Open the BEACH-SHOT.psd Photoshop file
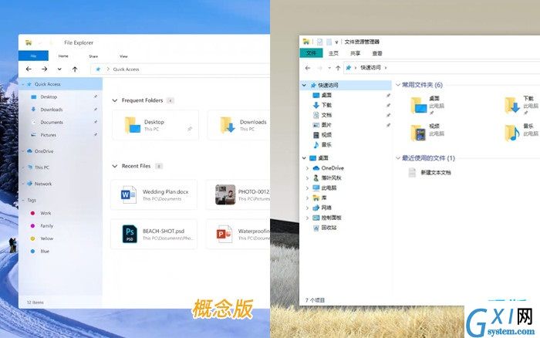540x338 pixels. pos(154,234)
